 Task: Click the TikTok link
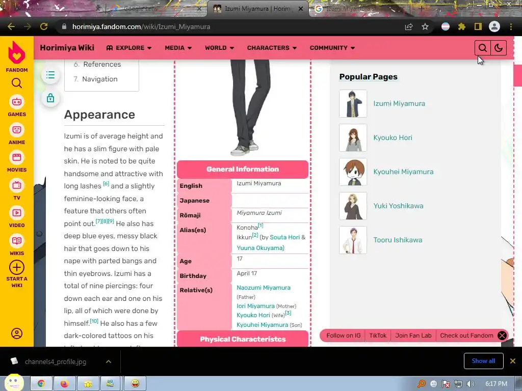378,336
